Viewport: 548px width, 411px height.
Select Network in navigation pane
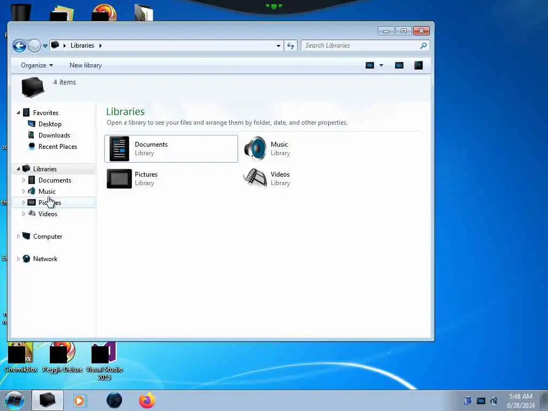point(45,259)
